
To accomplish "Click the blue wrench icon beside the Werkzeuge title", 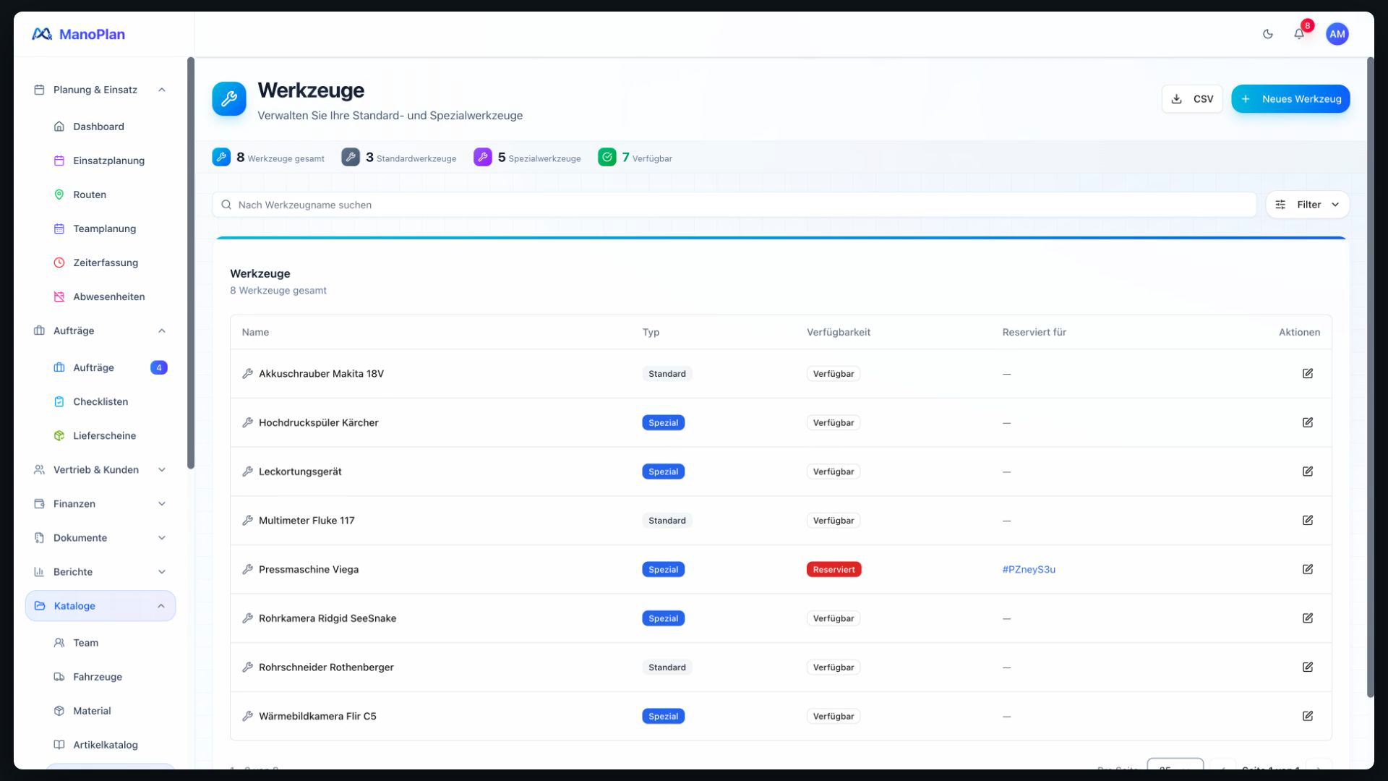I will [229, 99].
